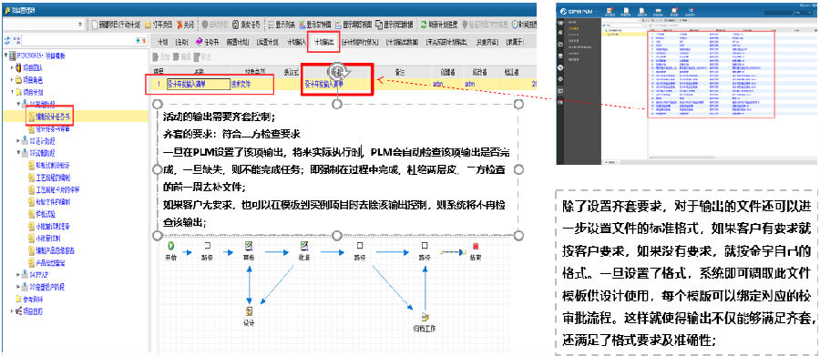Viewport: 820px width, 356px height.
Task: Click the red 结束 end node icon
Action: [475, 246]
